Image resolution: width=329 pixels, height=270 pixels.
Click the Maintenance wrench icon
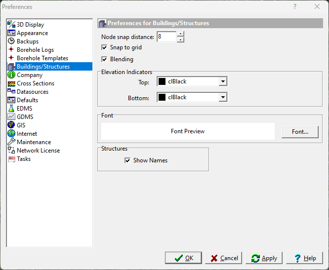click(x=11, y=142)
